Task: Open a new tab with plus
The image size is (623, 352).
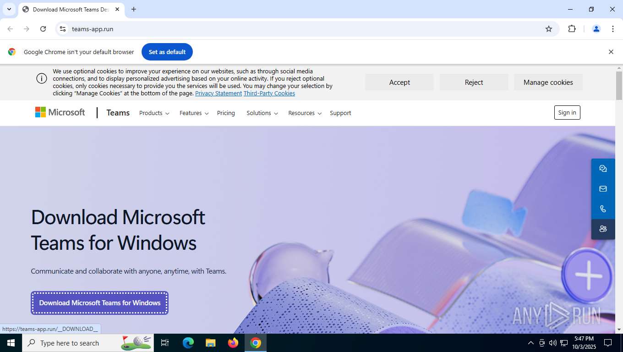Action: pyautogui.click(x=134, y=9)
